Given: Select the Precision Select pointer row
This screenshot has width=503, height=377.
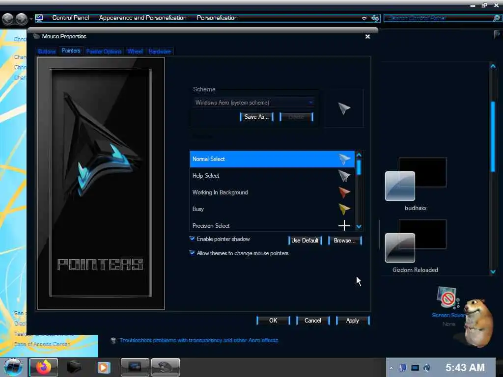Looking at the screenshot, I should [272, 225].
